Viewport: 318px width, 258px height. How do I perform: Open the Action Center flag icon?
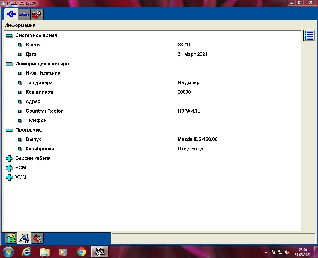273,252
